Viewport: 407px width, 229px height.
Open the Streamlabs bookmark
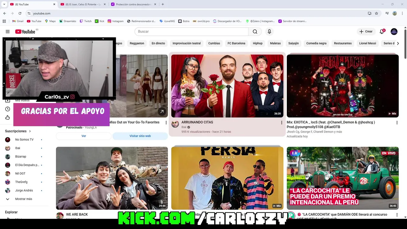(x=68, y=21)
